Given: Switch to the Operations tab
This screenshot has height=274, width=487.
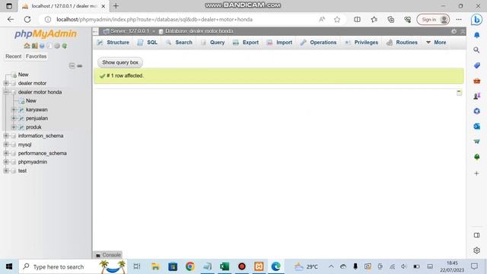Looking at the screenshot, I should (x=318, y=43).
